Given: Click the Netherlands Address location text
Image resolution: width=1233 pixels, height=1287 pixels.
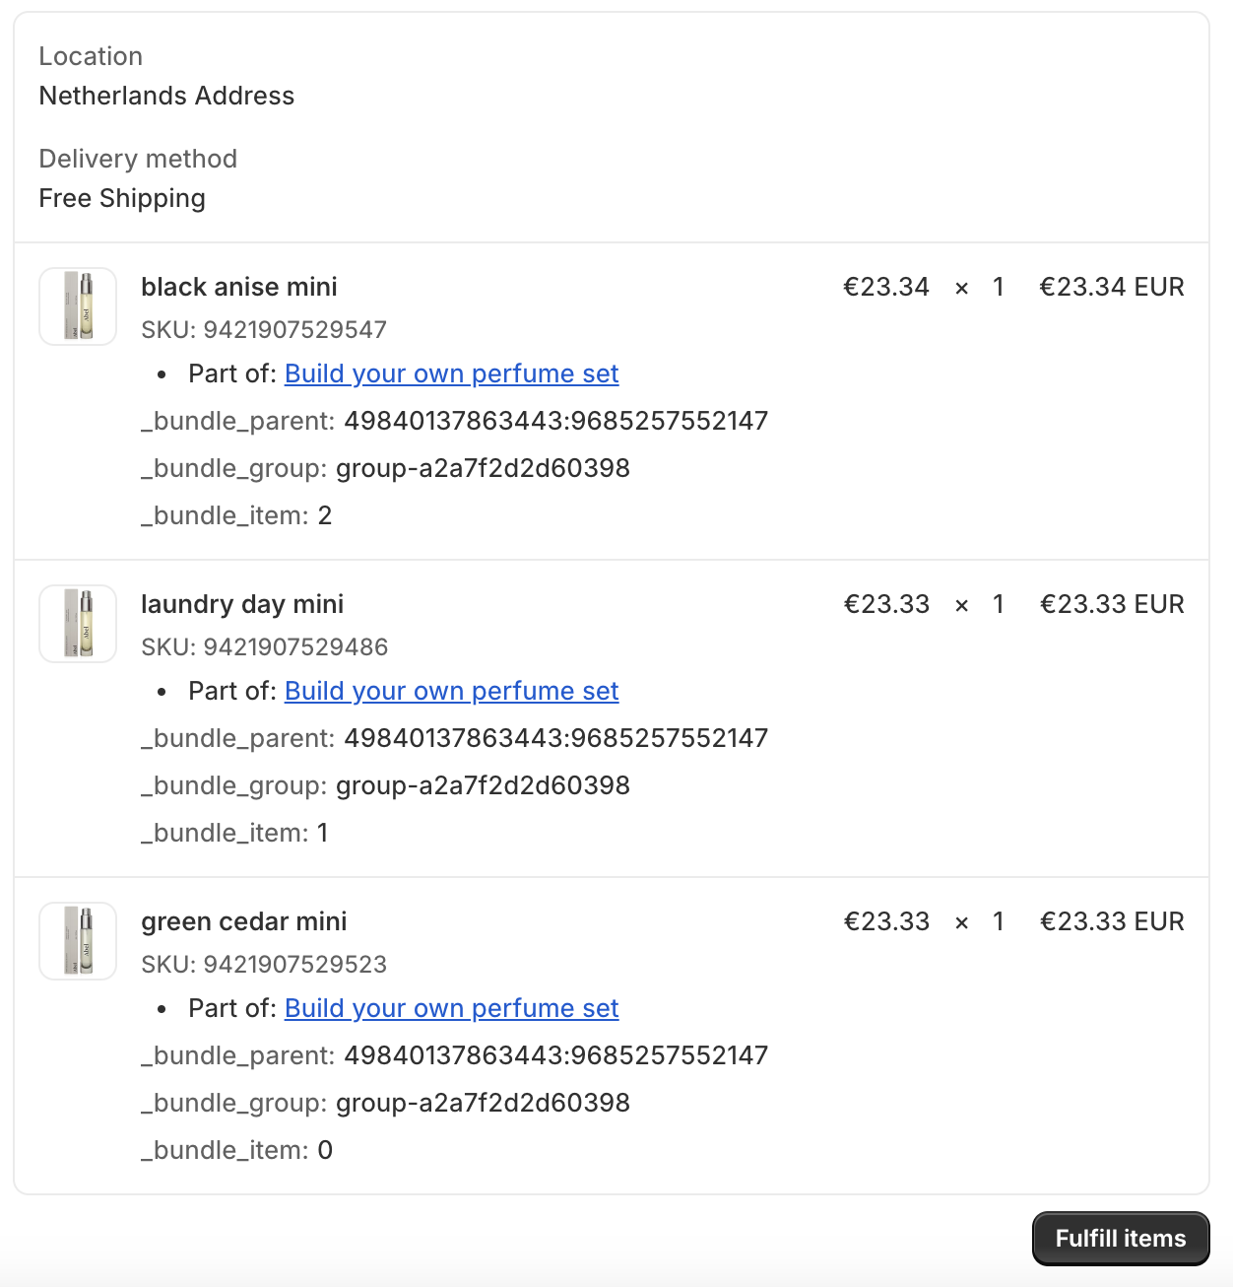Looking at the screenshot, I should click(166, 96).
